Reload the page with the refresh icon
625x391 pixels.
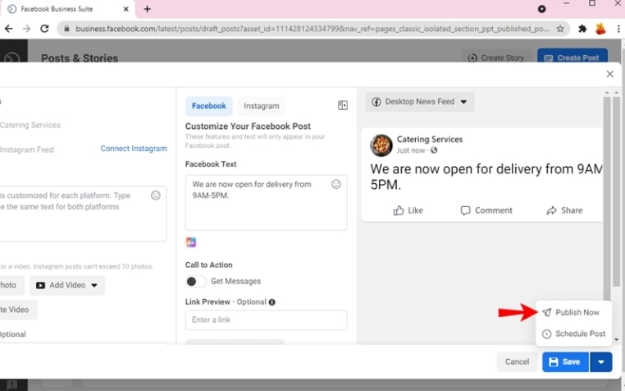click(x=44, y=29)
